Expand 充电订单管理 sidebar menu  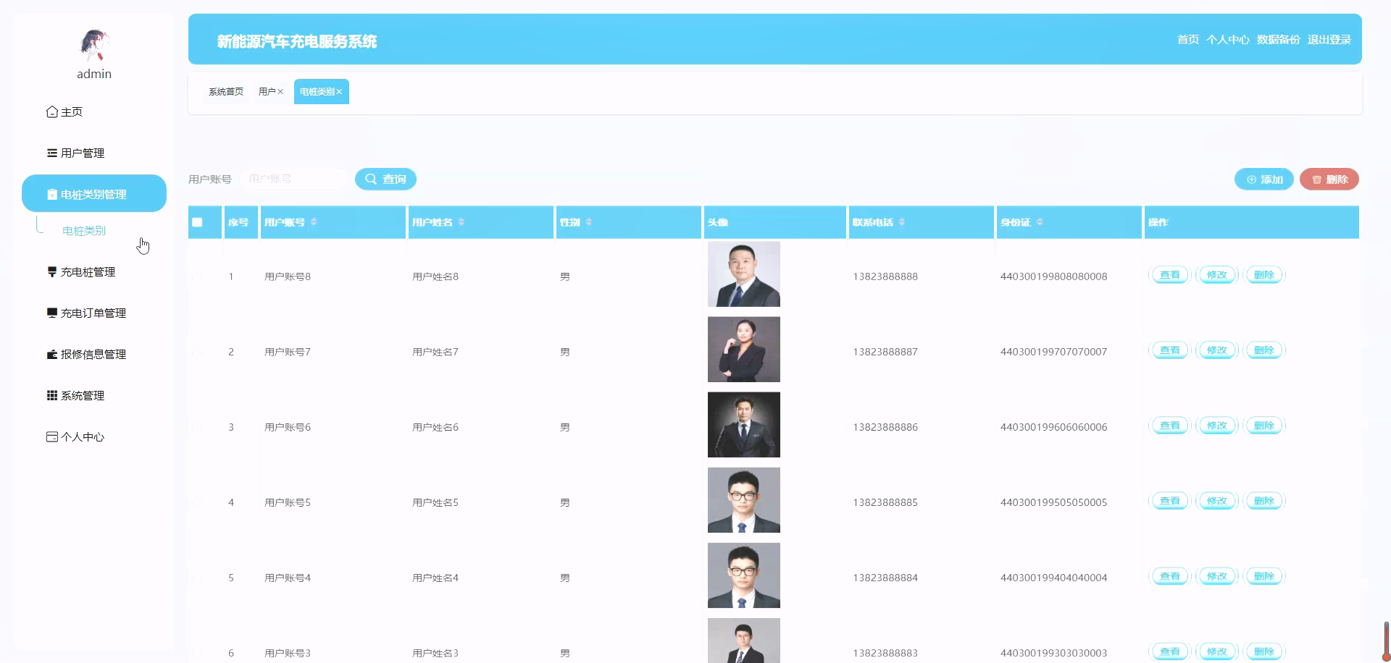point(86,313)
